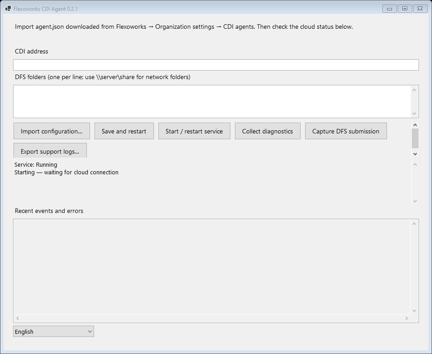Click down arrow of status area scrollbar
The height and width of the screenshot is (354, 432).
[415, 201]
